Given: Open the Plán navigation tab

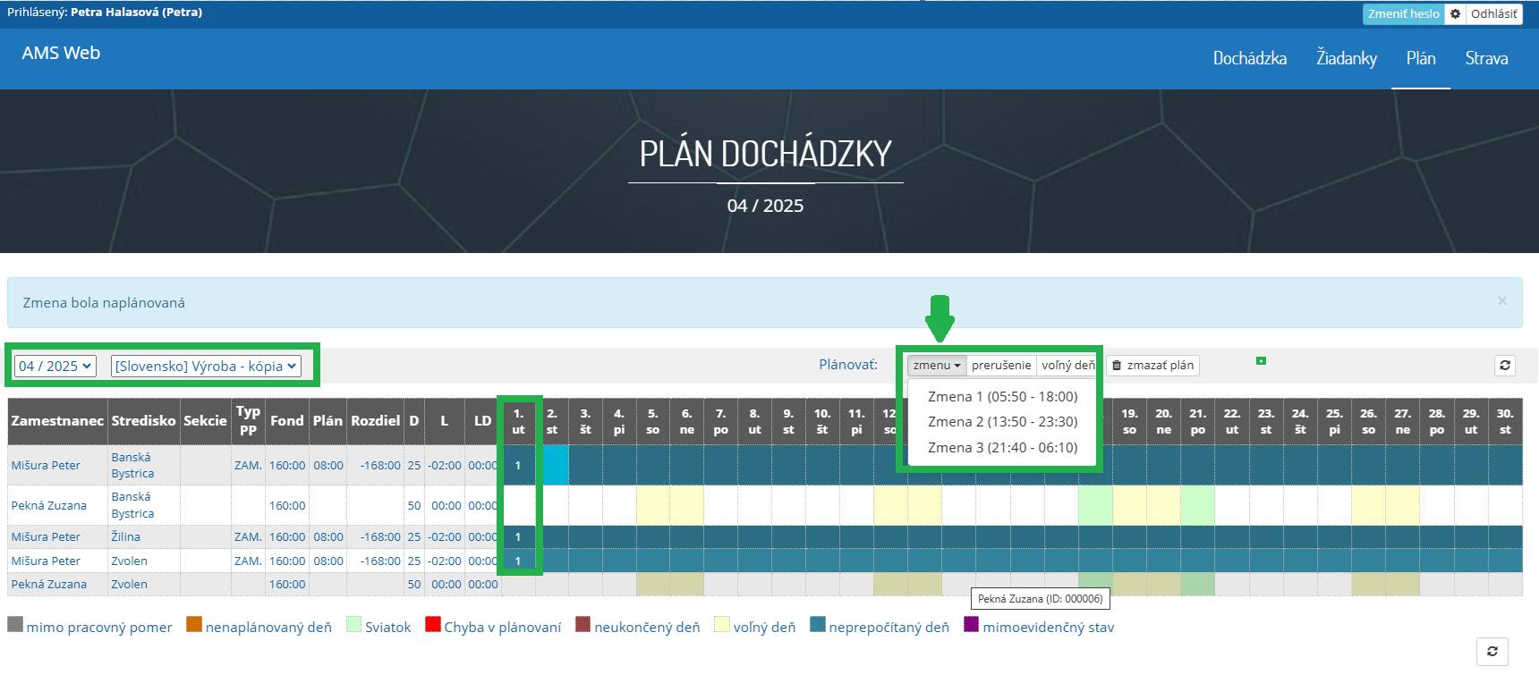Looking at the screenshot, I should [1420, 58].
